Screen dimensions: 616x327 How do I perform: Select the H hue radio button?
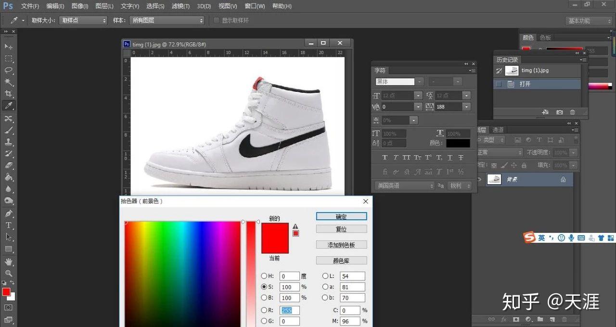tap(264, 276)
